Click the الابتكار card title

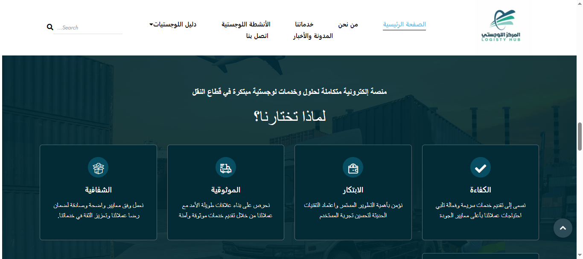point(353,190)
